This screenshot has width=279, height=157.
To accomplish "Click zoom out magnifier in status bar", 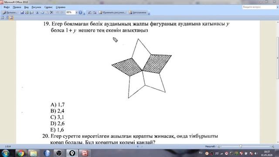I will (x=218, y=147).
